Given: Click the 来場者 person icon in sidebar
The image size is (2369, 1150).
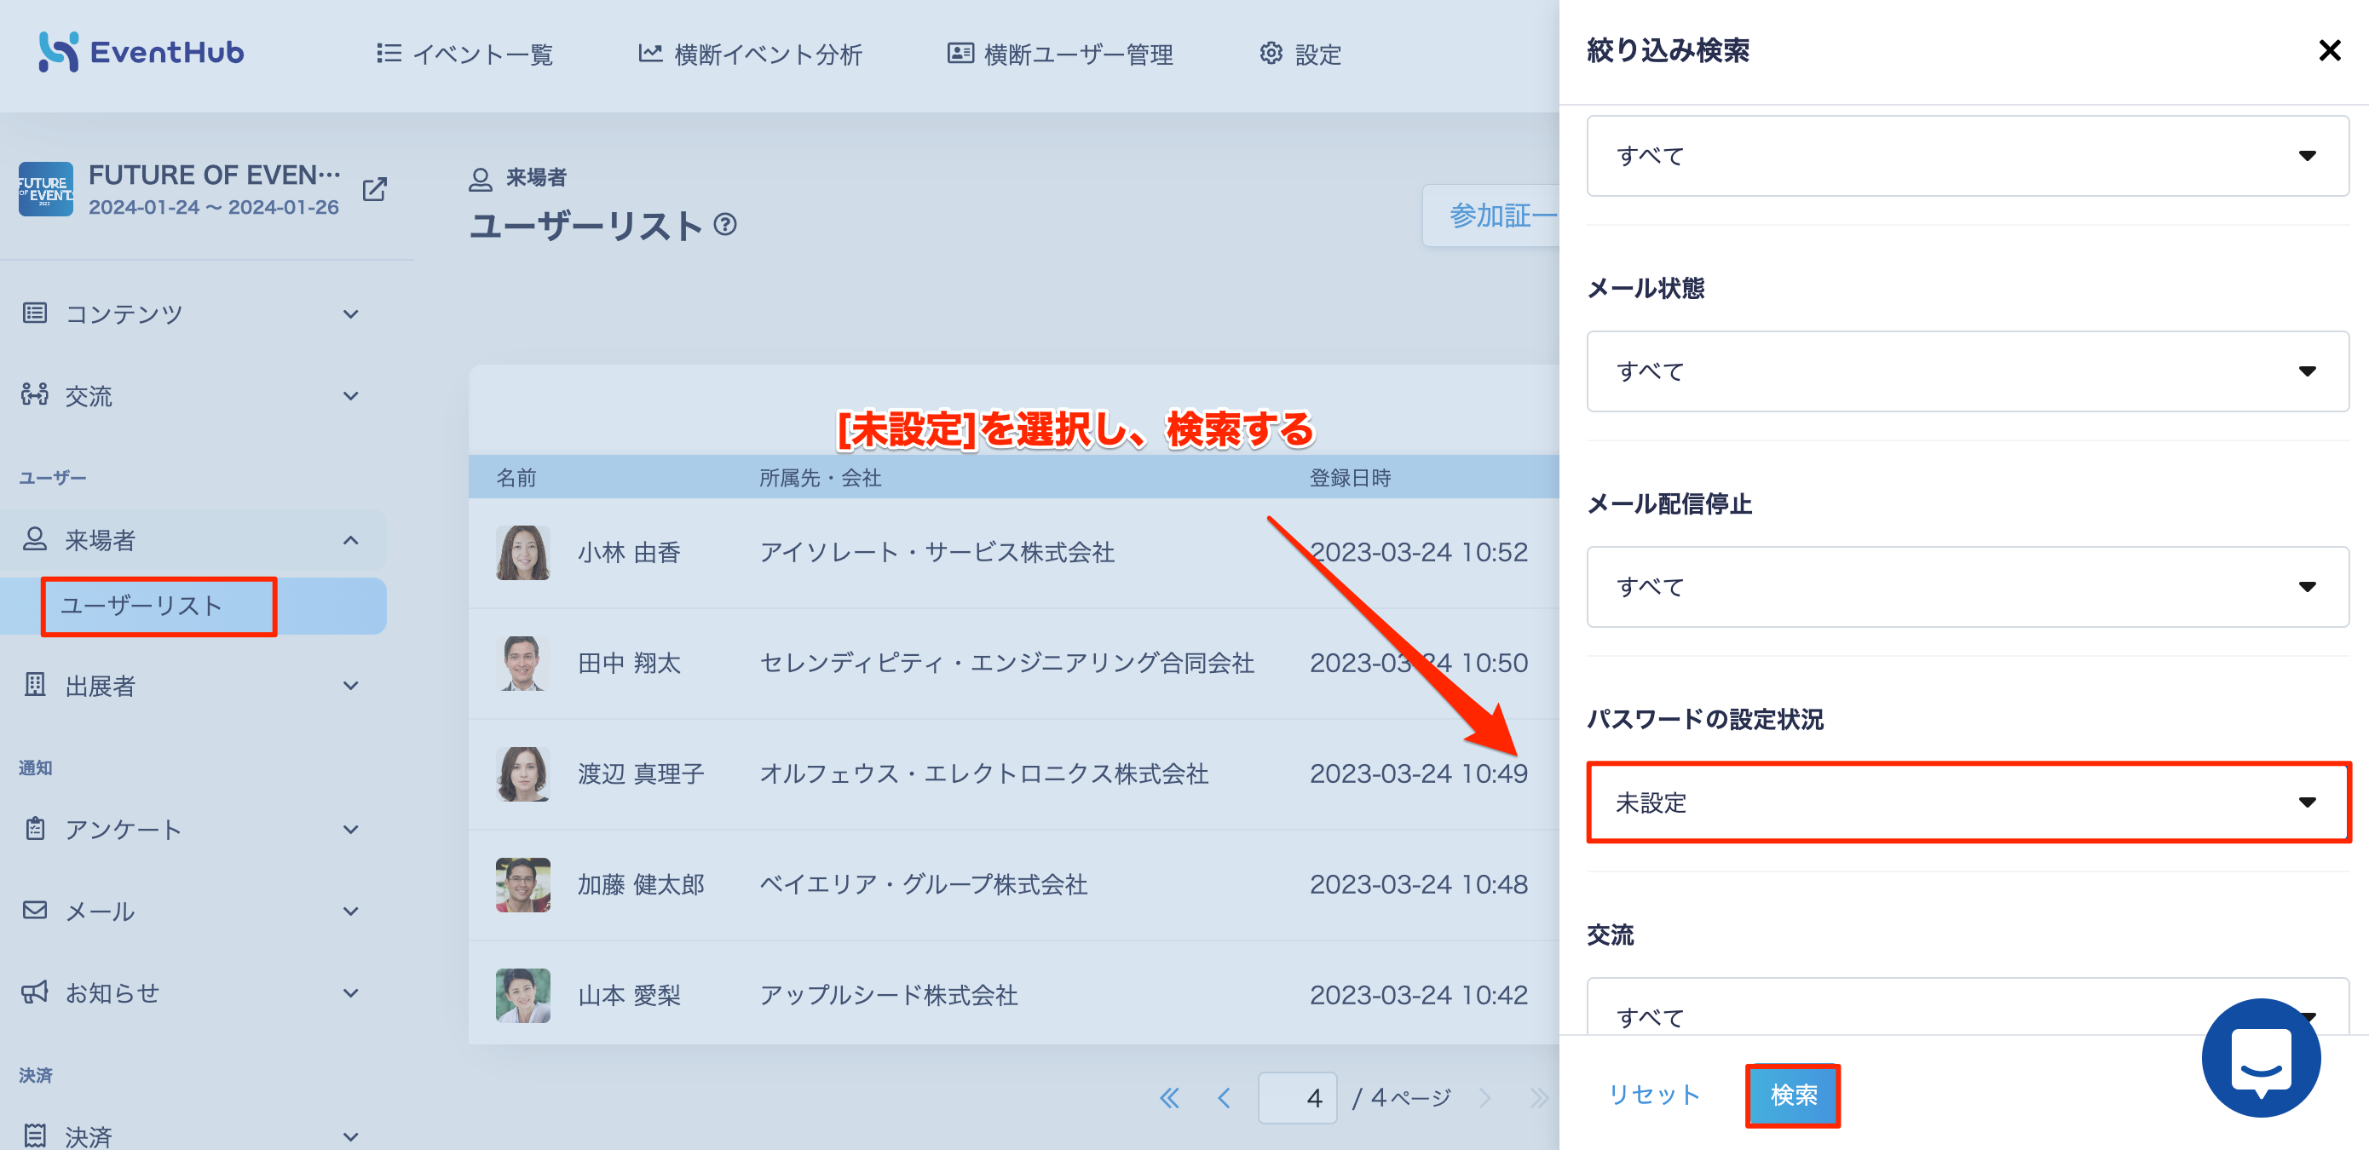Looking at the screenshot, I should pyautogui.click(x=35, y=538).
